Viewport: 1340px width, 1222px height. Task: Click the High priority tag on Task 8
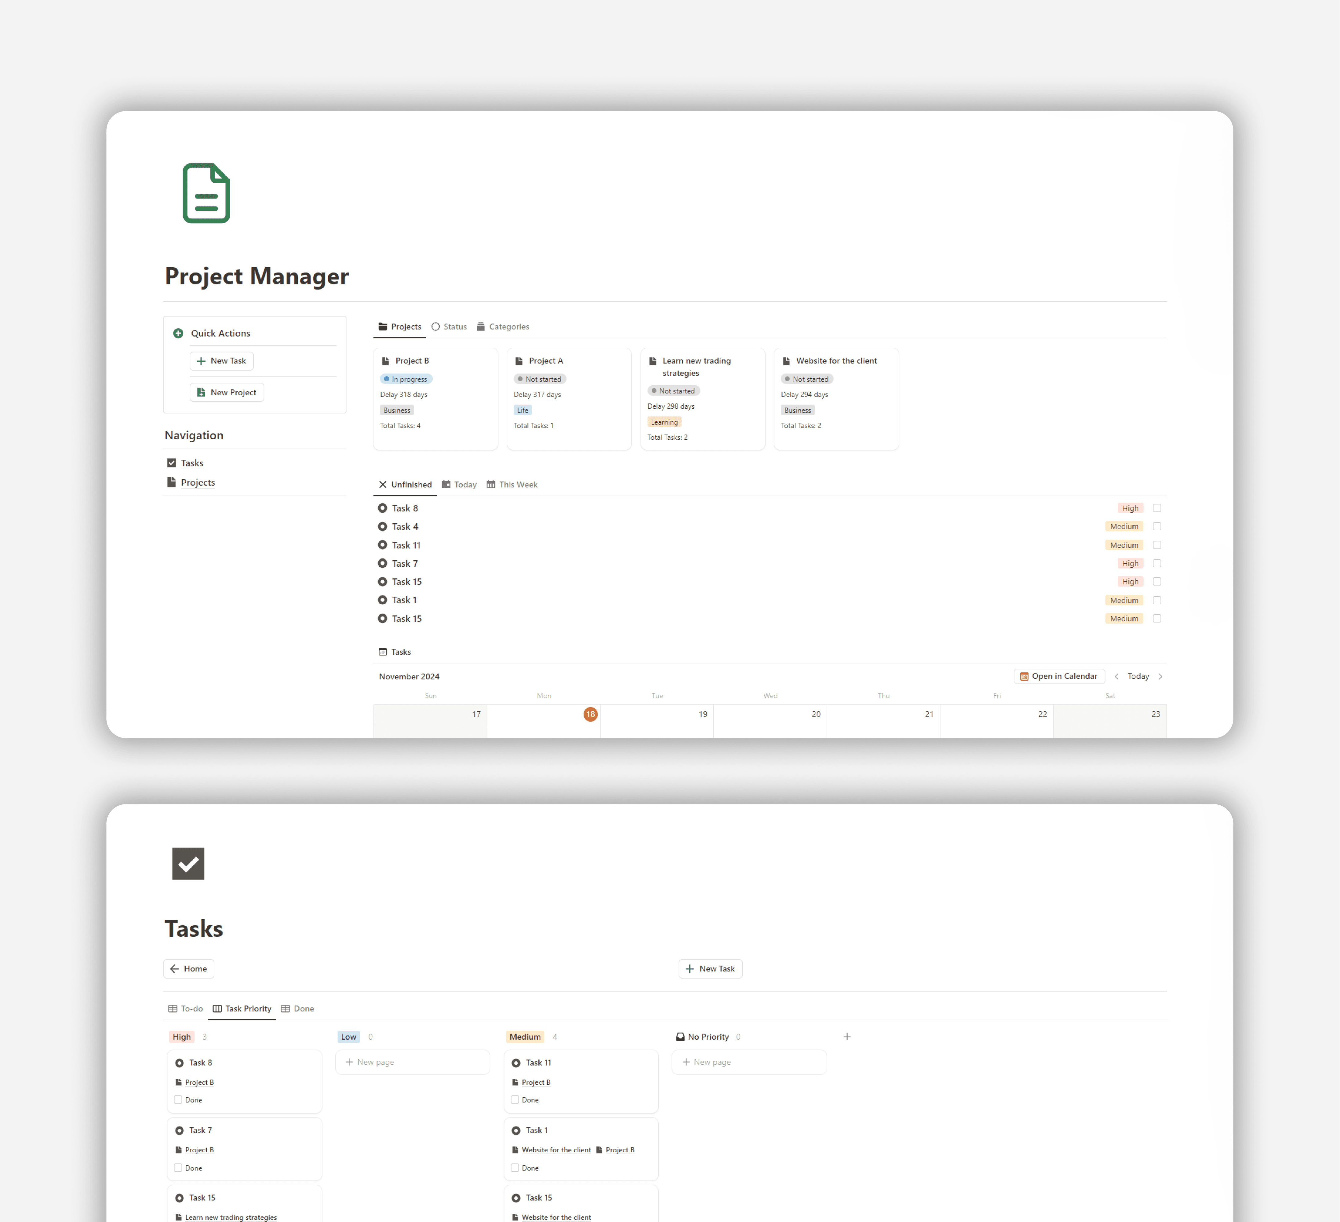[1130, 508]
